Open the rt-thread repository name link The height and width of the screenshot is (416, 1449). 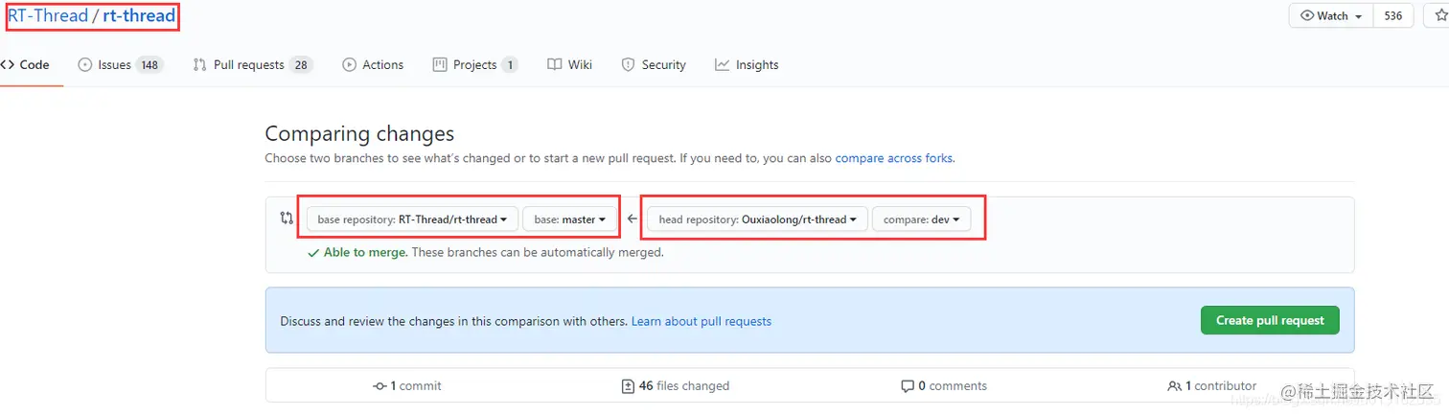pos(140,15)
